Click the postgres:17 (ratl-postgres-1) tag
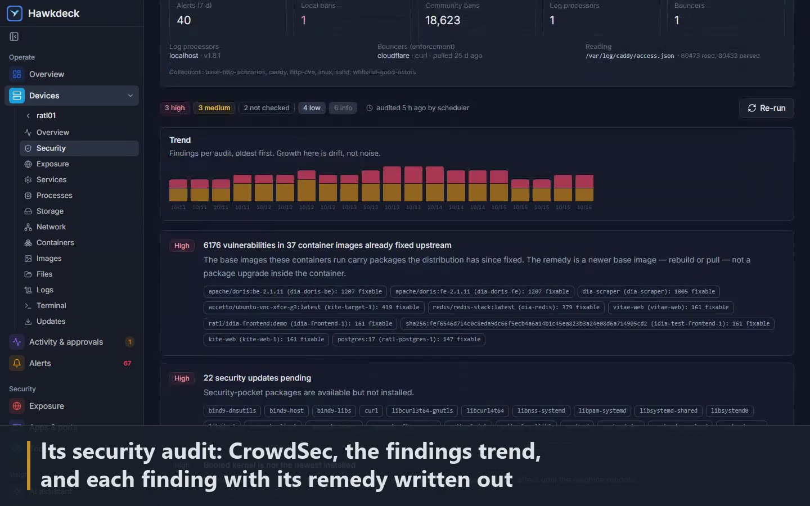 coord(409,340)
